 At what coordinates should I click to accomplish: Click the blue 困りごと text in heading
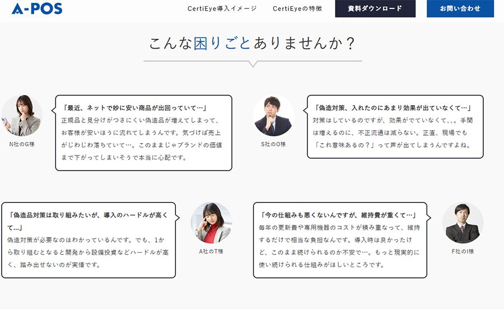(x=222, y=43)
